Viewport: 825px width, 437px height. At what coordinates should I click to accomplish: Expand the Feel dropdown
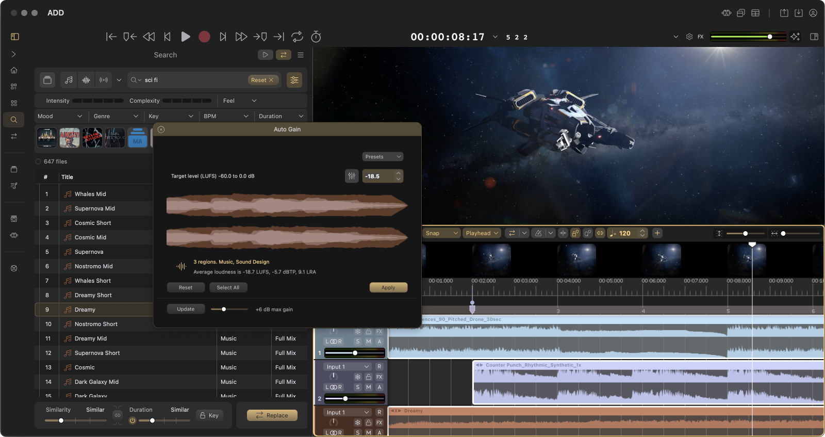point(240,101)
